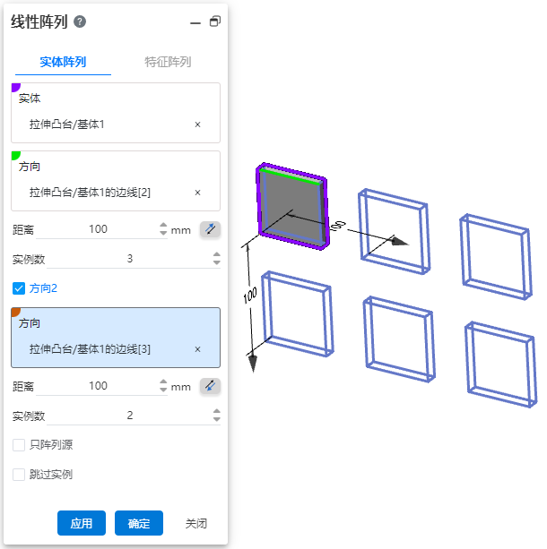
Task: Increase direction 1 distance with up arrow
Action: pyautogui.click(x=163, y=226)
